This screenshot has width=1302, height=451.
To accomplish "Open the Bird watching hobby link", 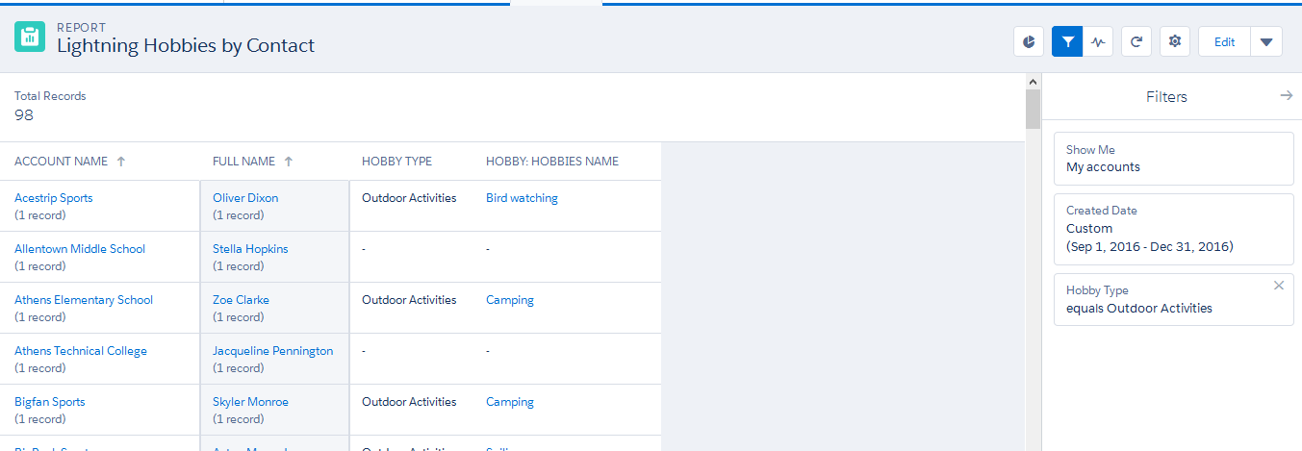I will coord(522,198).
